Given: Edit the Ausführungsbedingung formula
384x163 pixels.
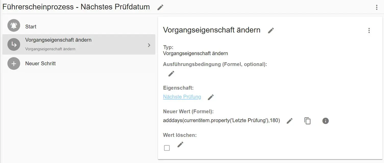Looking at the screenshot, I should (x=171, y=74).
